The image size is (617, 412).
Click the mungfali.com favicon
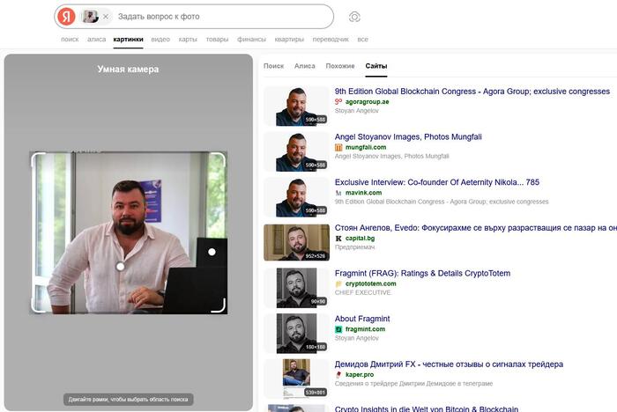(338, 147)
